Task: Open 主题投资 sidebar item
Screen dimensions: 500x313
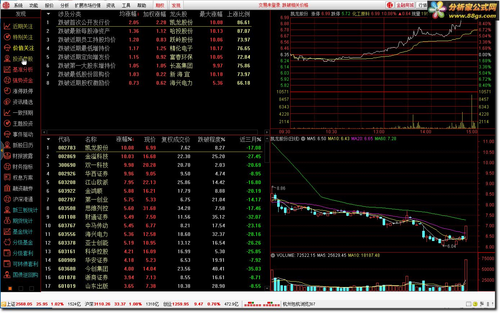Action: click(18, 124)
